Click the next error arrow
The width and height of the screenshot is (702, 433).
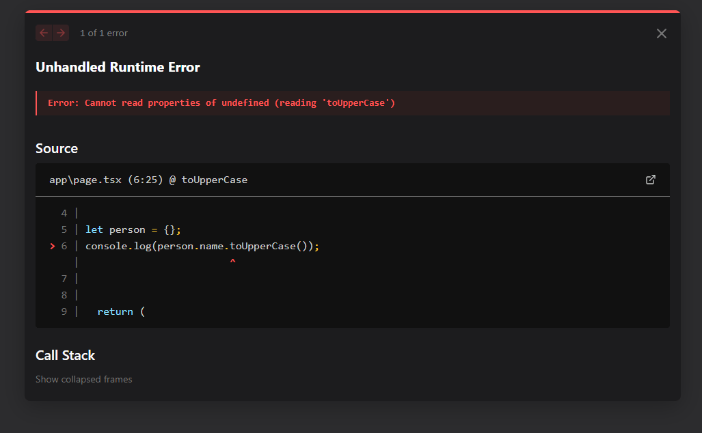tap(61, 33)
